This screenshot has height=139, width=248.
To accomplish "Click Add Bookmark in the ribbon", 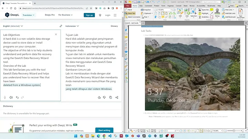I will click(x=229, y=17).
